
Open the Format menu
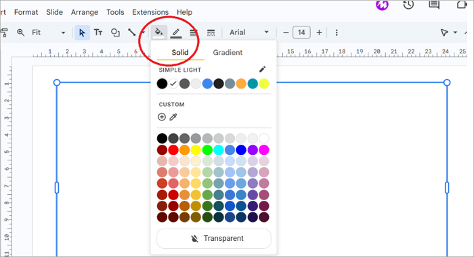(x=26, y=12)
